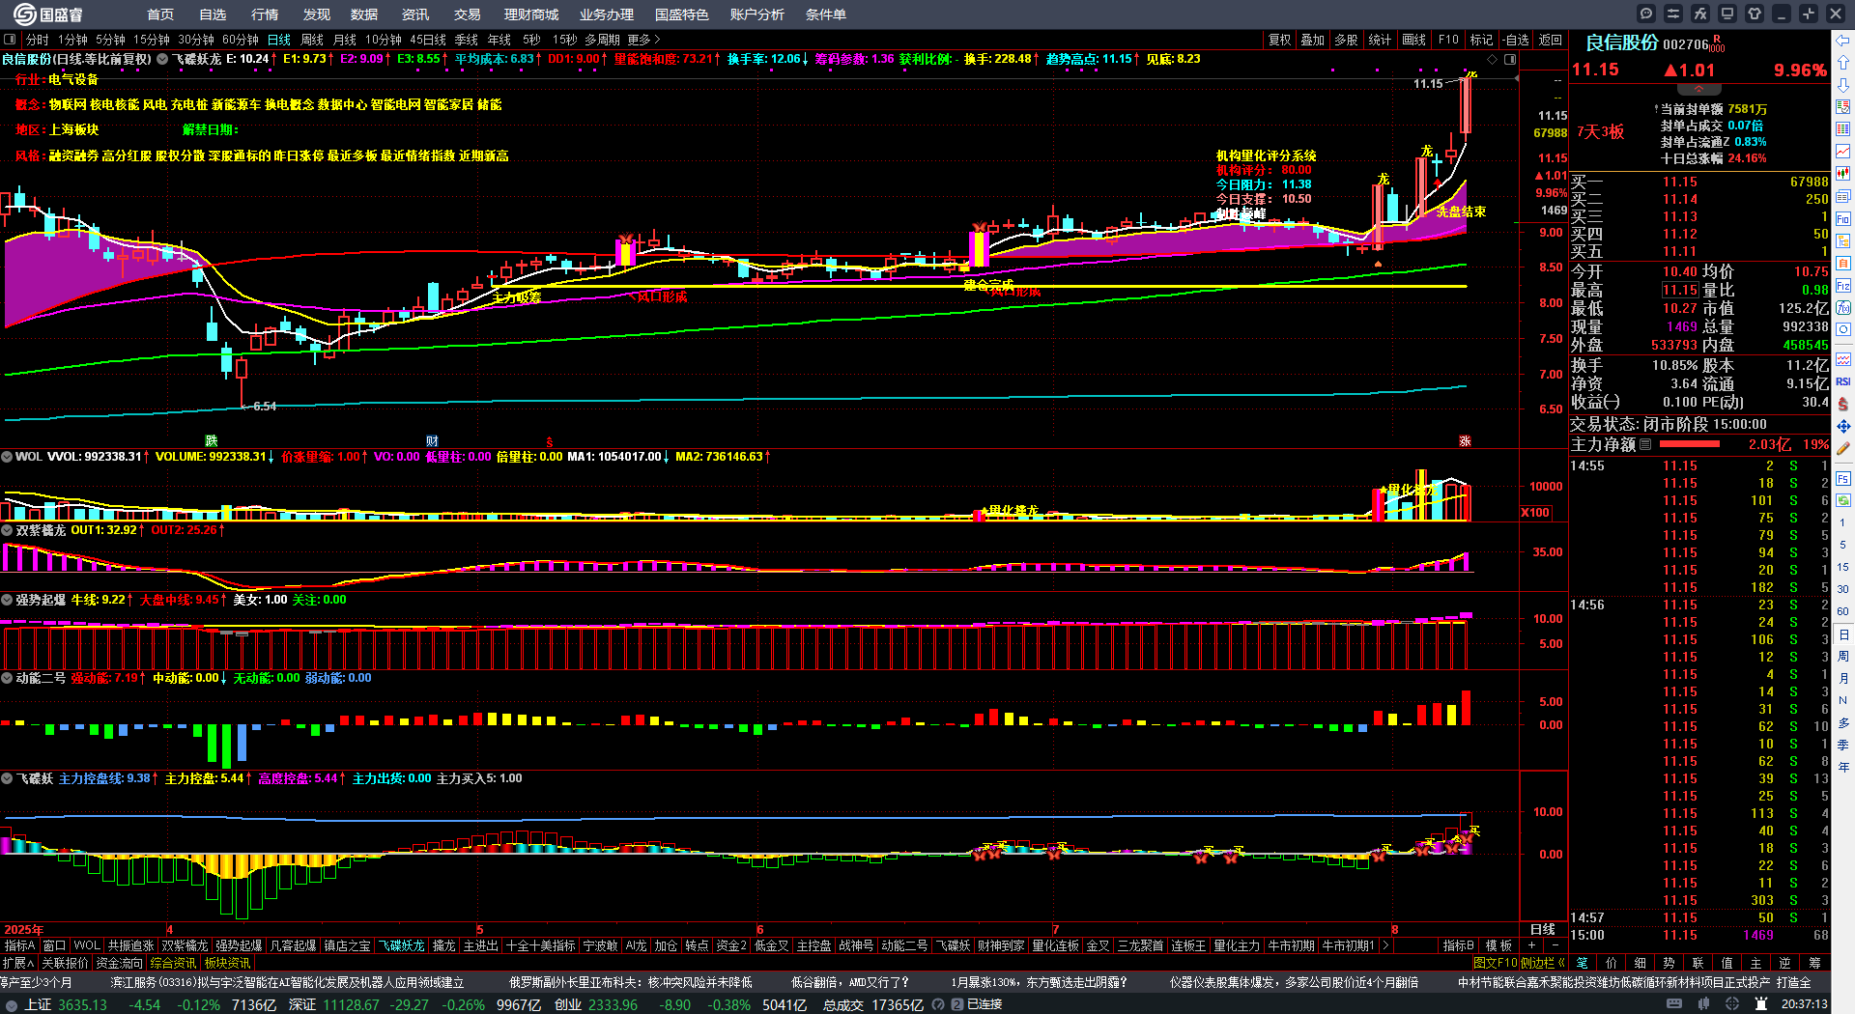This screenshot has height=1014, width=1855.
Task: Click the 模板 button
Action: [1498, 945]
